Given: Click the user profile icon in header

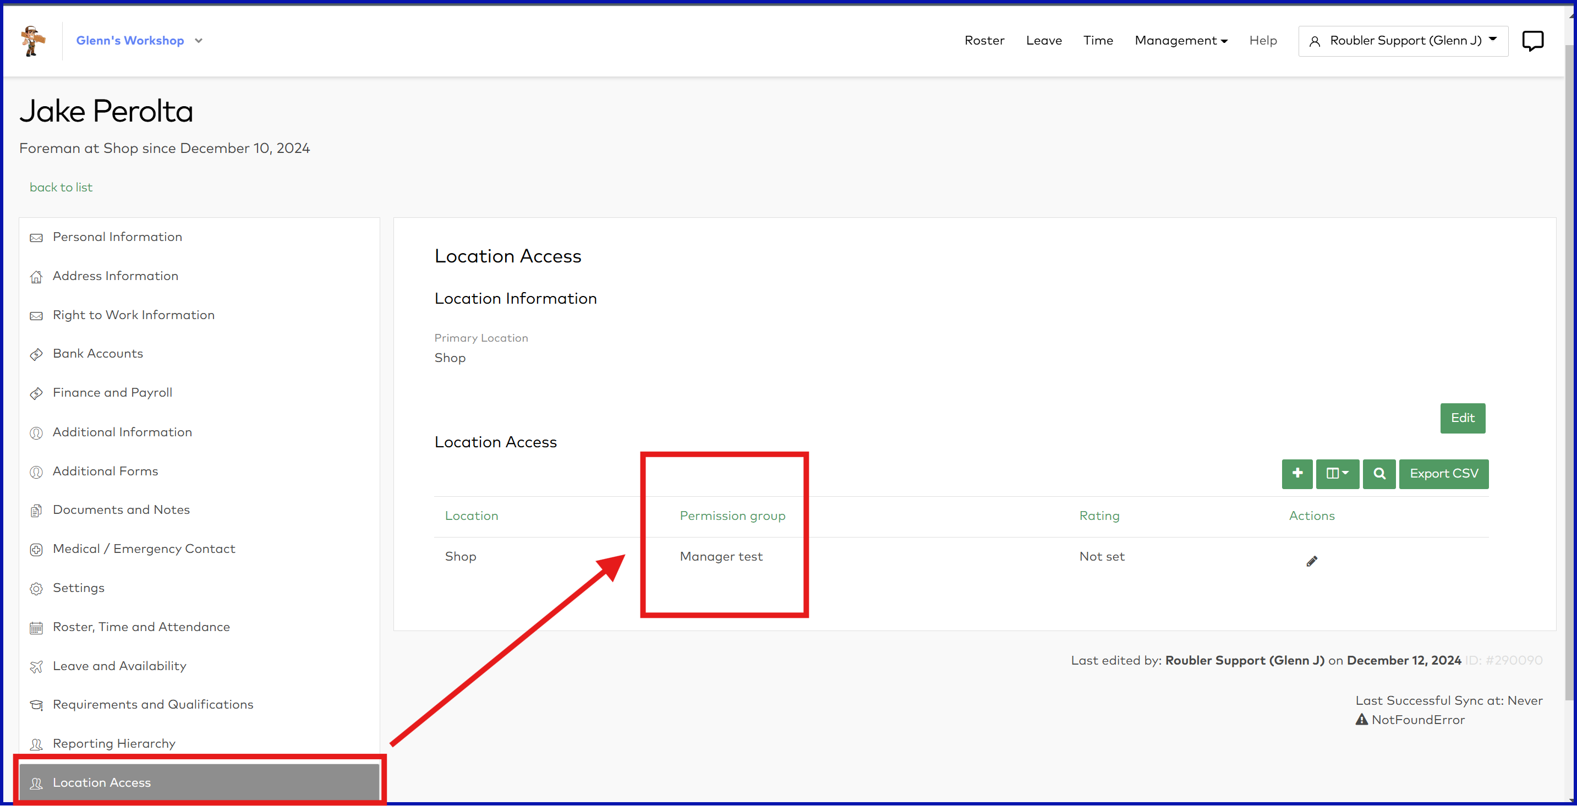Looking at the screenshot, I should tap(1314, 42).
